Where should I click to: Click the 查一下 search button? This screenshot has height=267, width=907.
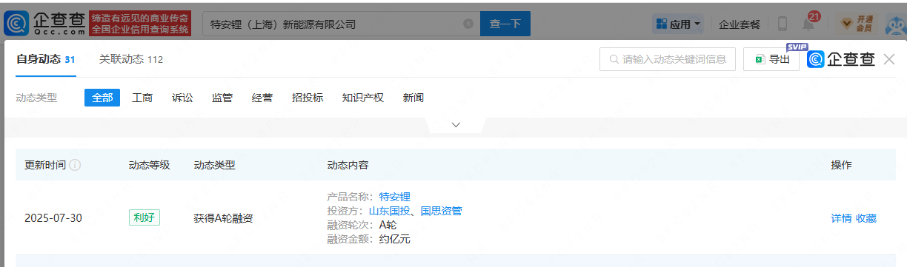[505, 24]
